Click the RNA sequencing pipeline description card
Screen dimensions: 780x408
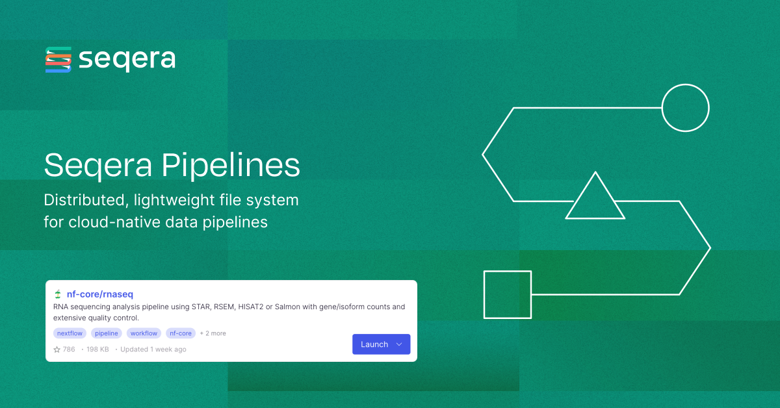(229, 312)
